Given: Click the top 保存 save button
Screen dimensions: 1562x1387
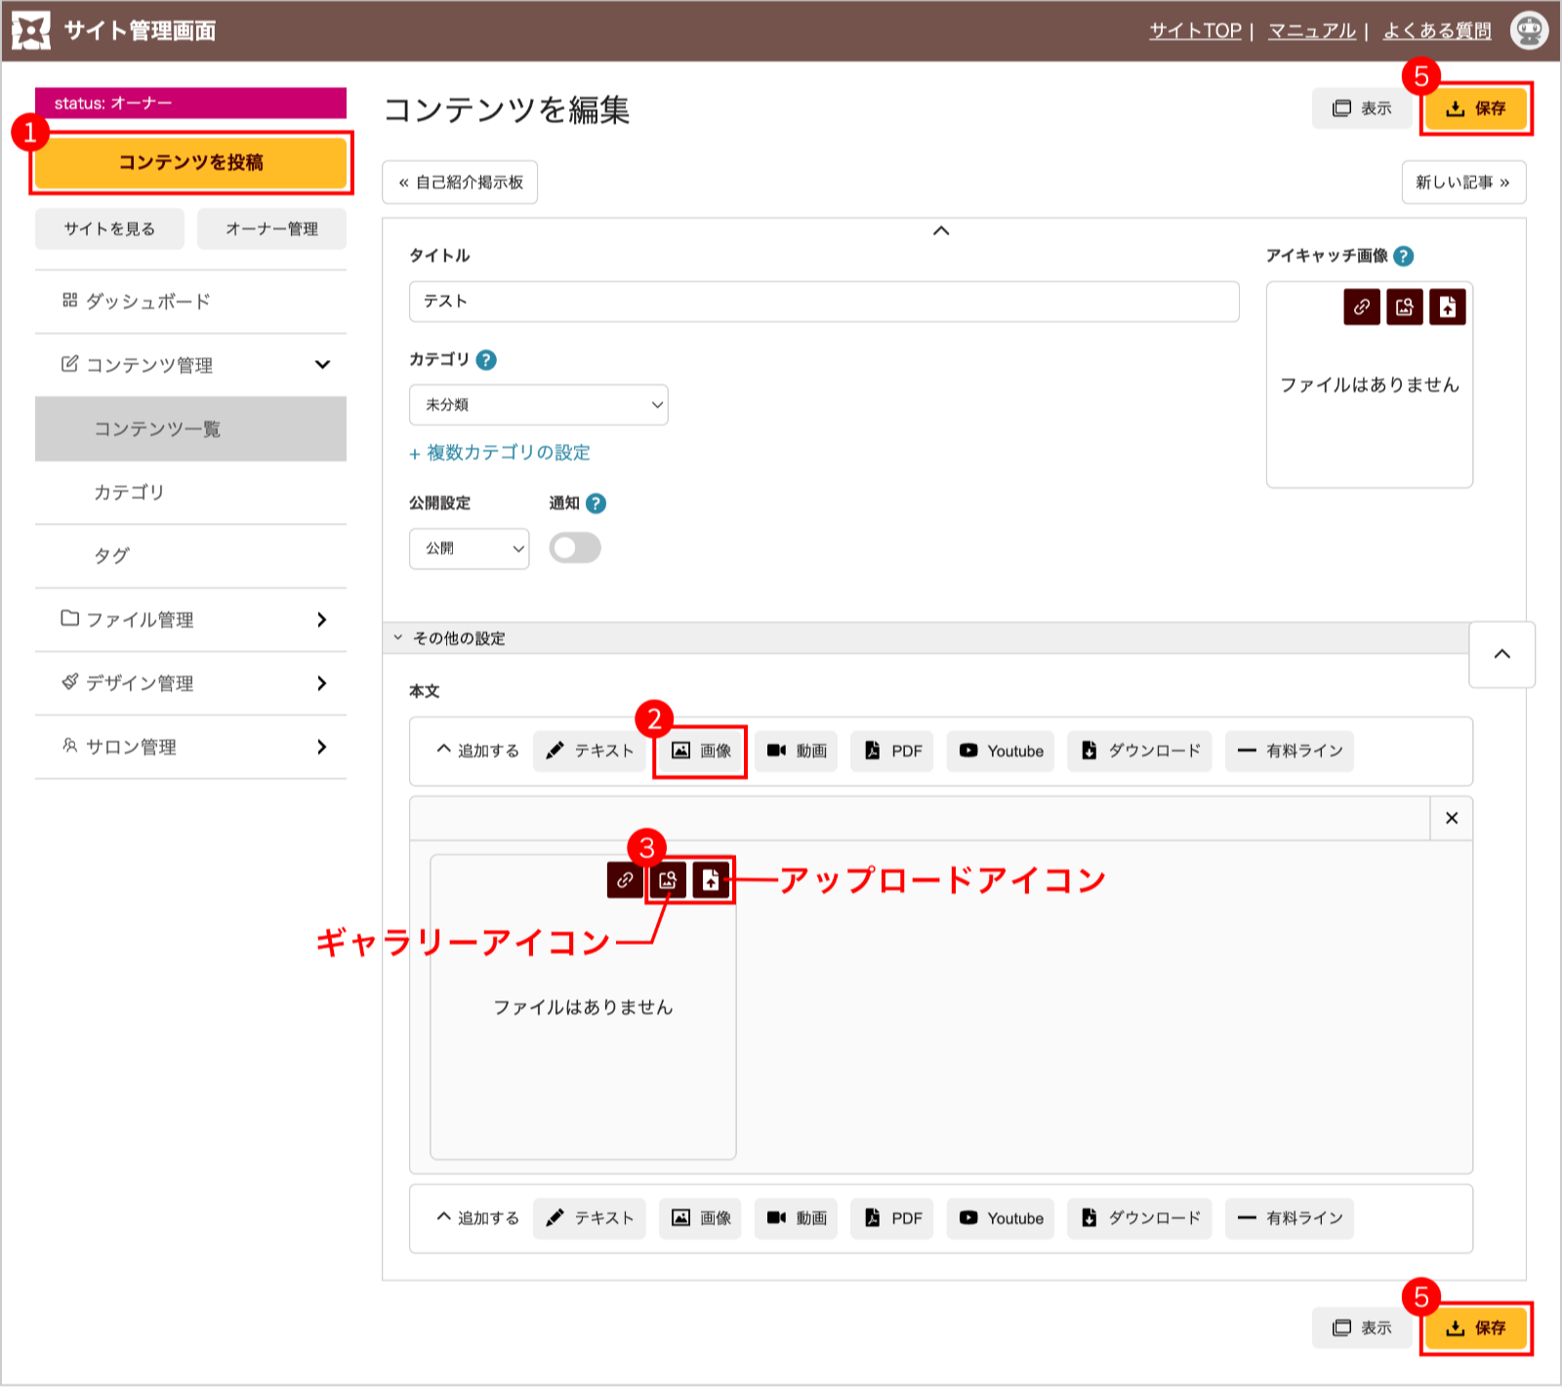Looking at the screenshot, I should pyautogui.click(x=1475, y=108).
